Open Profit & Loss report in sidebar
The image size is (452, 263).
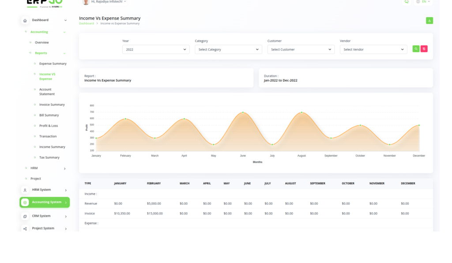[49, 126]
